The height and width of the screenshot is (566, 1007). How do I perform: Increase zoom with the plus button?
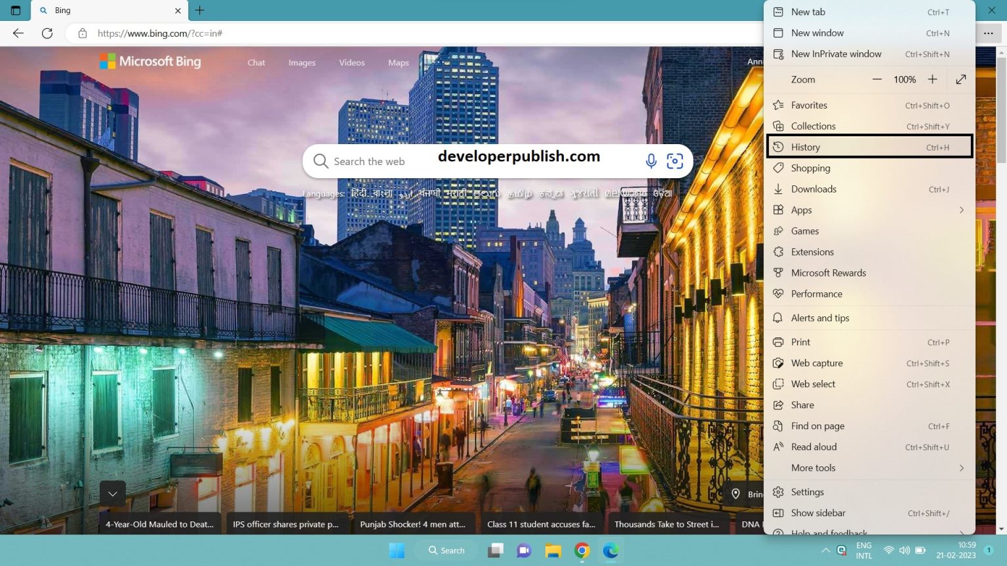[x=932, y=79]
